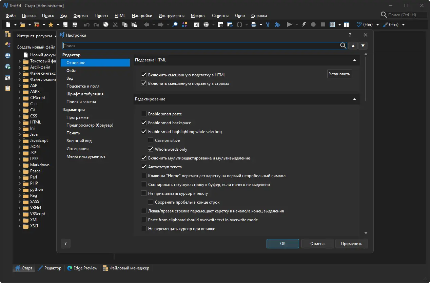Screen dimensions: 430x283
Task: Enable the smart paste checkbox
Action: (x=144, y=114)
